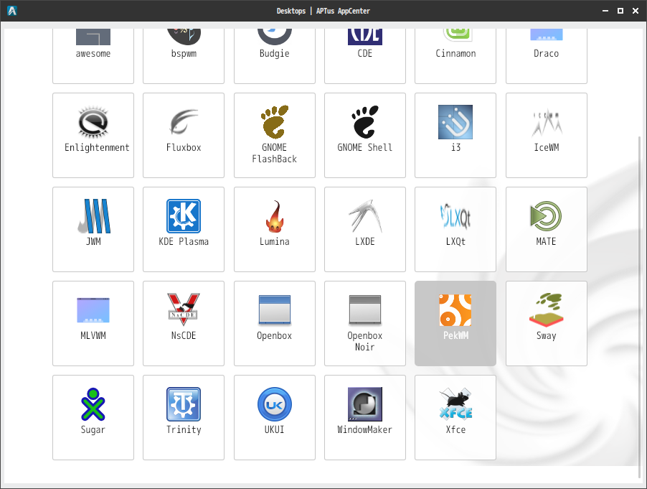Choose the i3 window manager icon
This screenshot has height=489, width=647.
455,122
